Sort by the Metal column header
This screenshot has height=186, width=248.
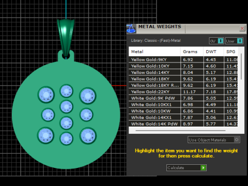(x=154, y=52)
